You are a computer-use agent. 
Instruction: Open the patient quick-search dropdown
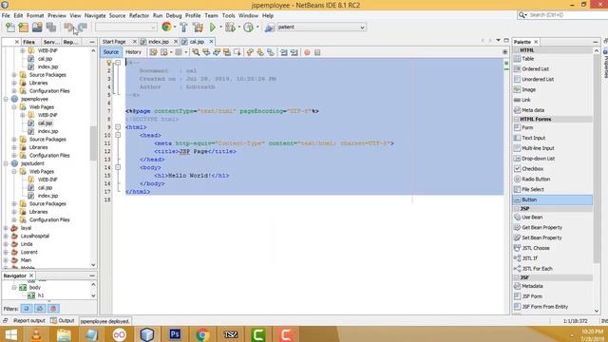pos(362,28)
